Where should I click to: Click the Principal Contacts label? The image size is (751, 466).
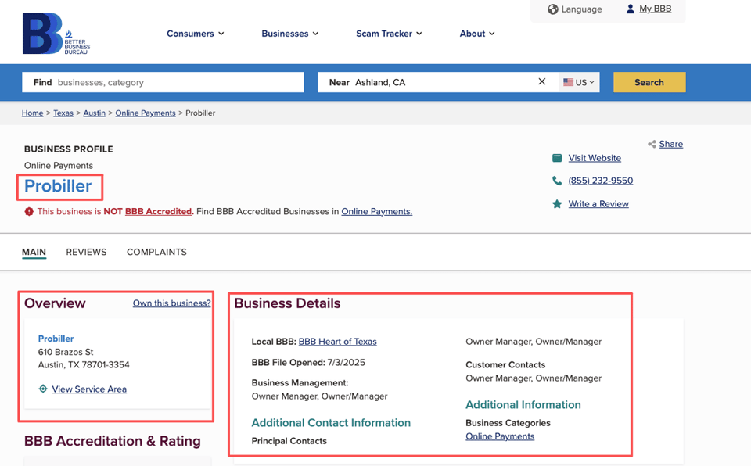(x=289, y=441)
